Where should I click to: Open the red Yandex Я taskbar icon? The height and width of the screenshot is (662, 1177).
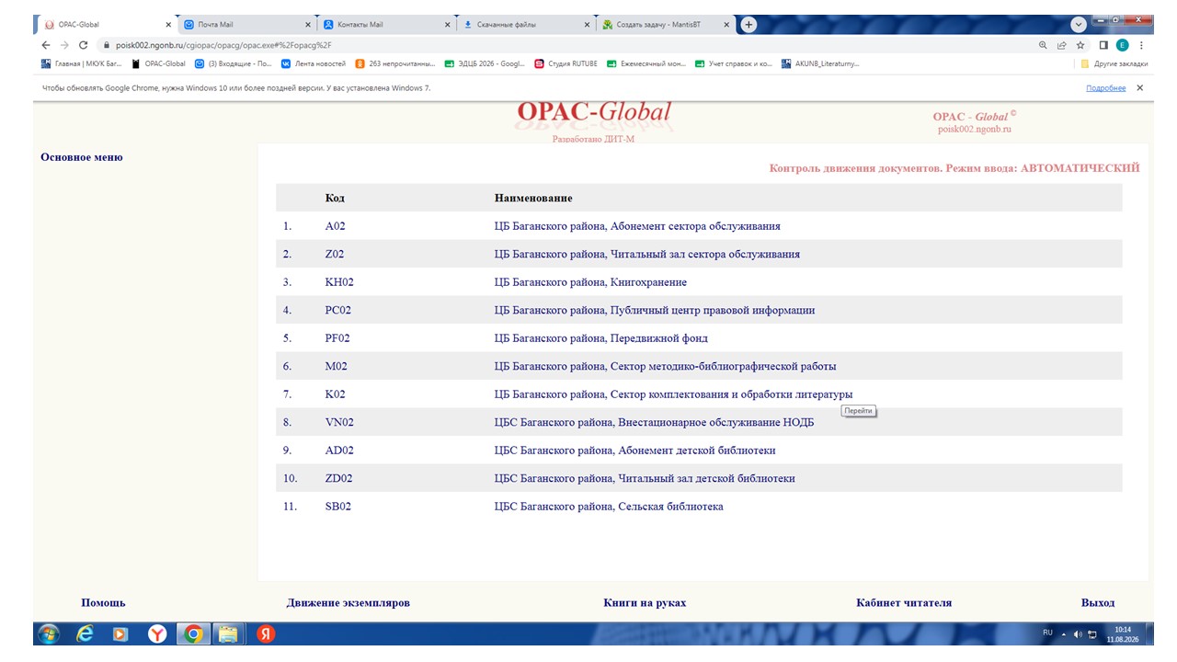coord(266,633)
